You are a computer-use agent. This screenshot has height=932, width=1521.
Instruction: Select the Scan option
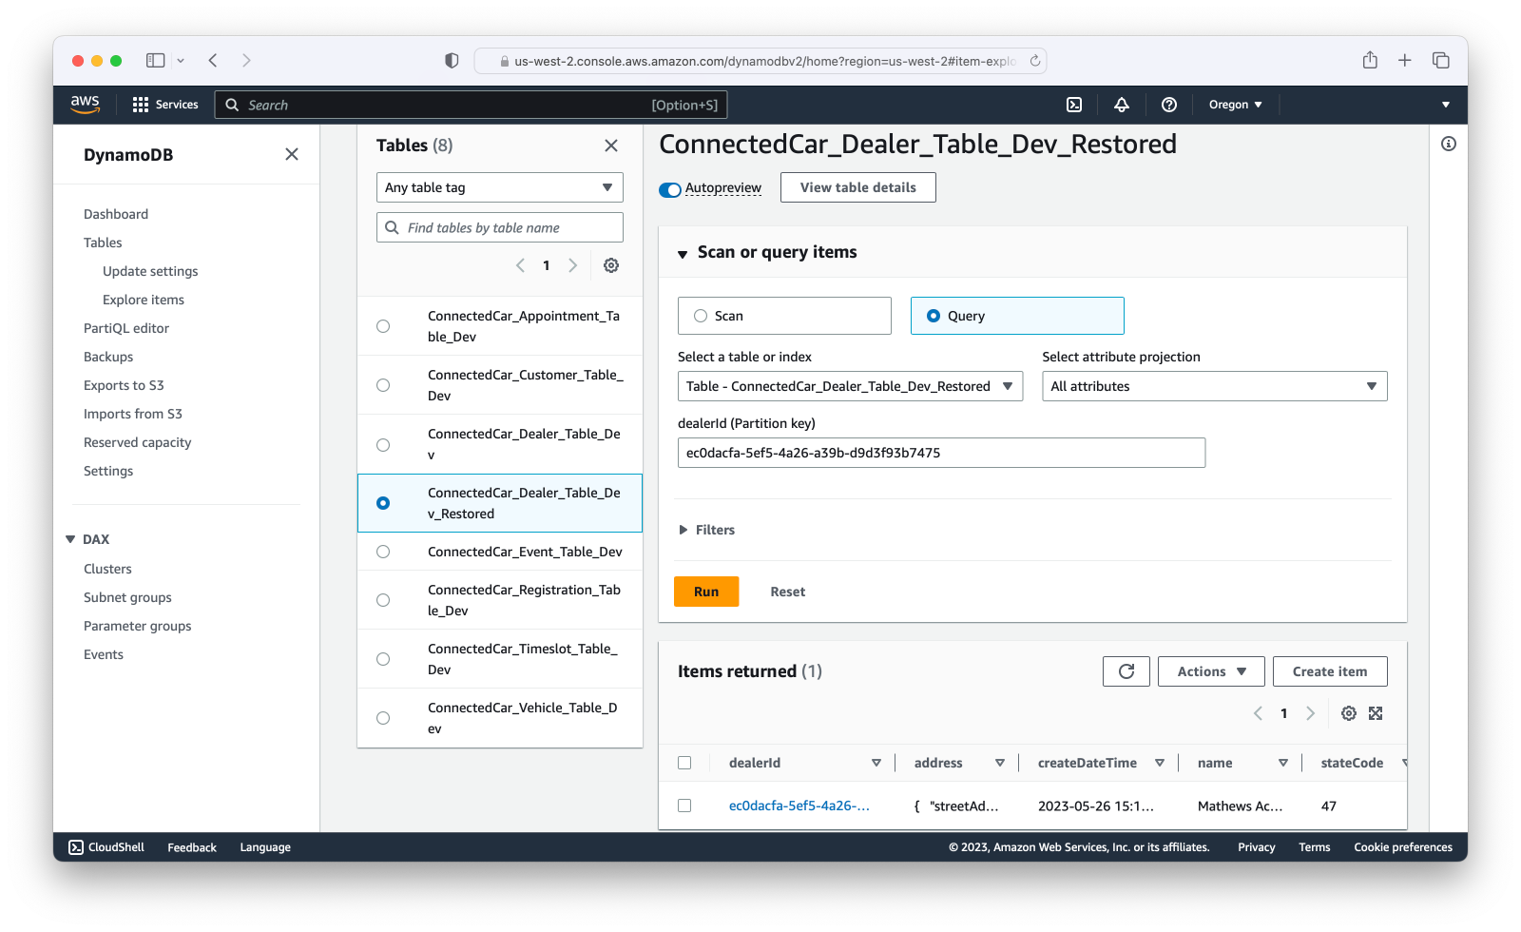tap(784, 316)
